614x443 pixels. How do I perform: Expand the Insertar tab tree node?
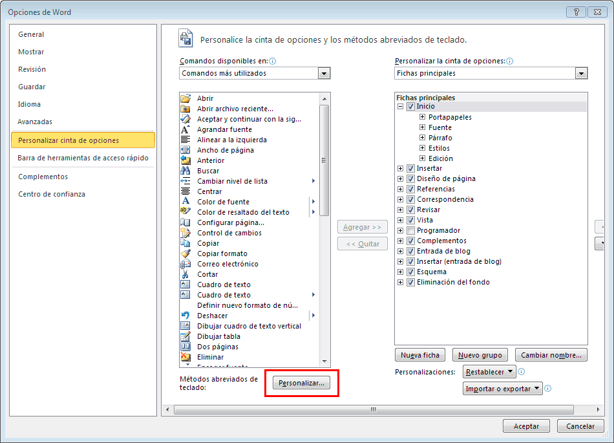coord(401,168)
